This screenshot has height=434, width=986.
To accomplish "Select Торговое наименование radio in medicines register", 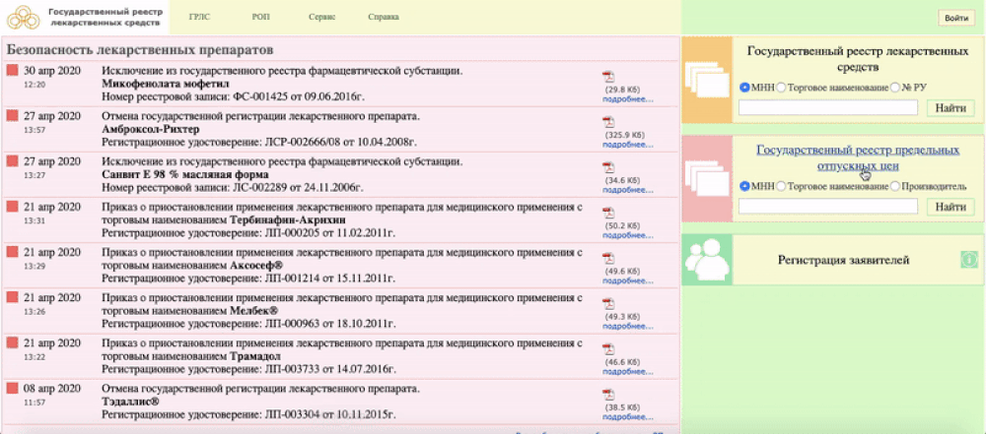I will (781, 88).
